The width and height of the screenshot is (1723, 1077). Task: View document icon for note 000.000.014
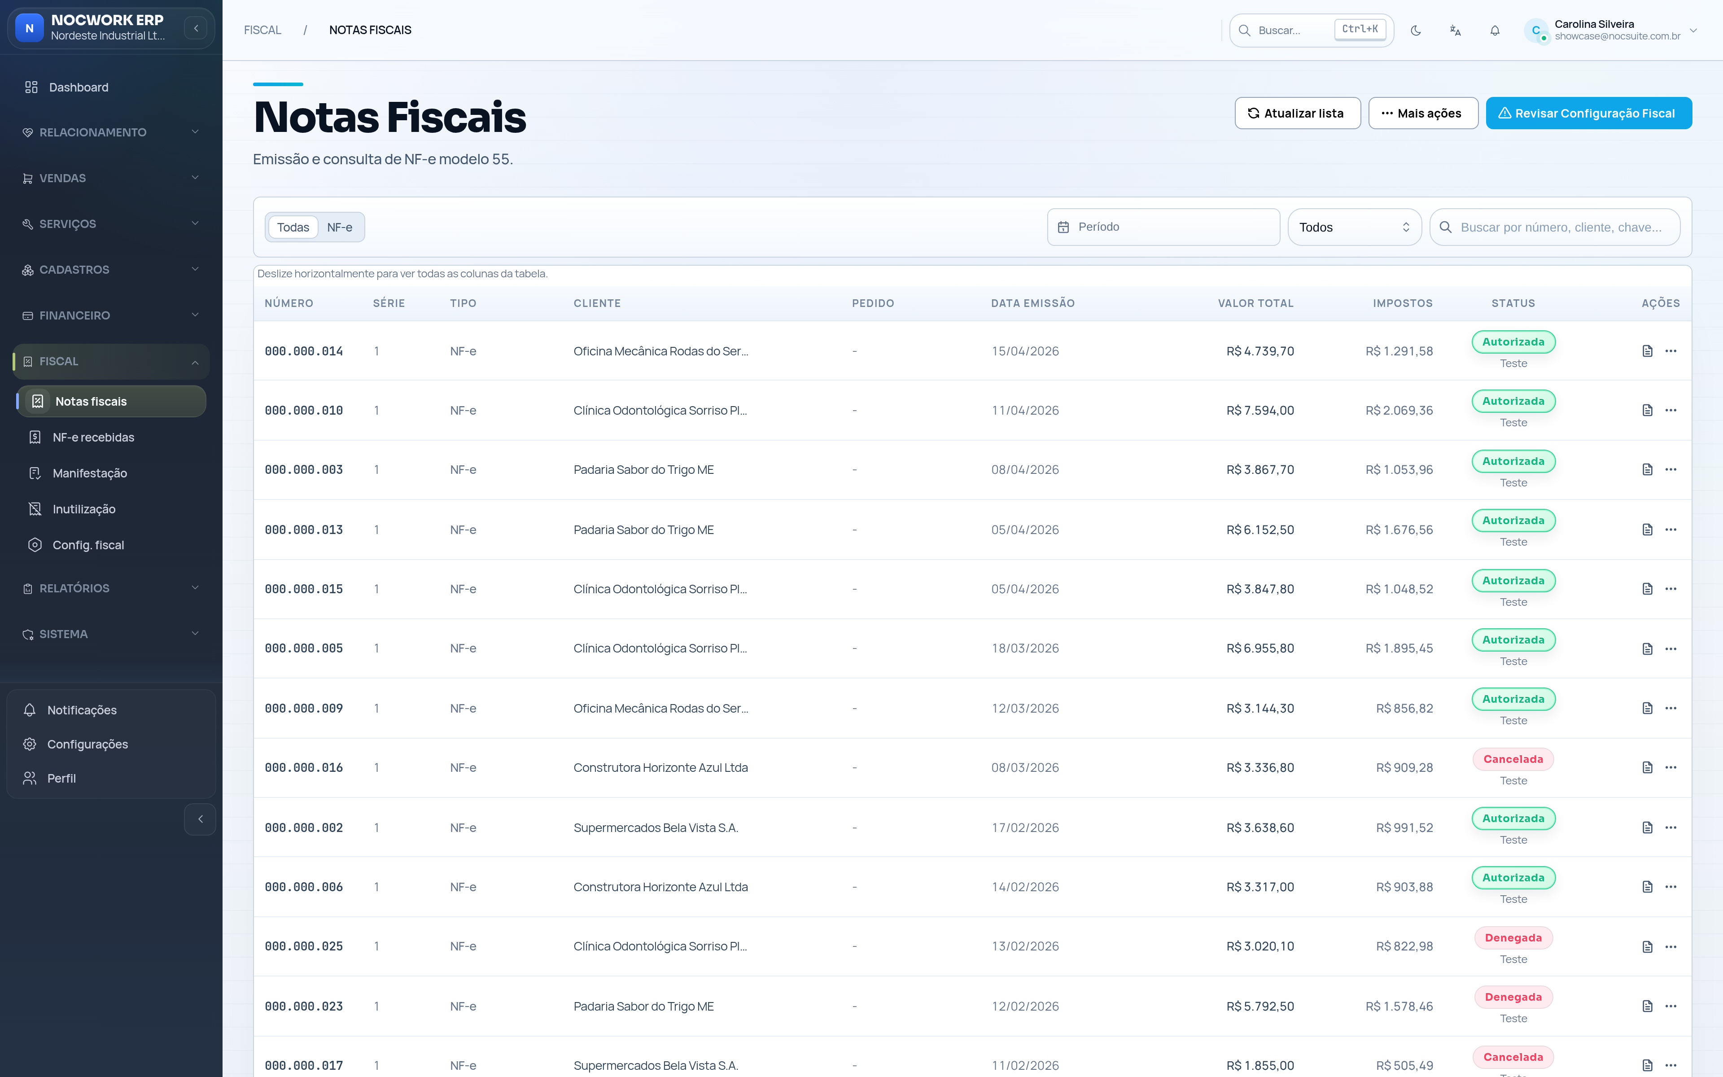pyautogui.click(x=1647, y=351)
